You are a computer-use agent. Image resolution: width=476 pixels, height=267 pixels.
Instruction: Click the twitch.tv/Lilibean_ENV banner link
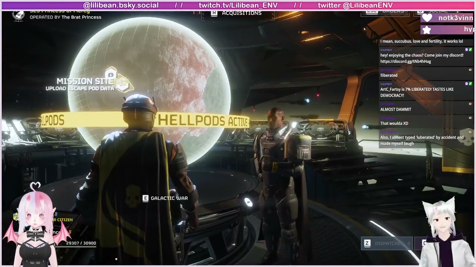[238, 5]
